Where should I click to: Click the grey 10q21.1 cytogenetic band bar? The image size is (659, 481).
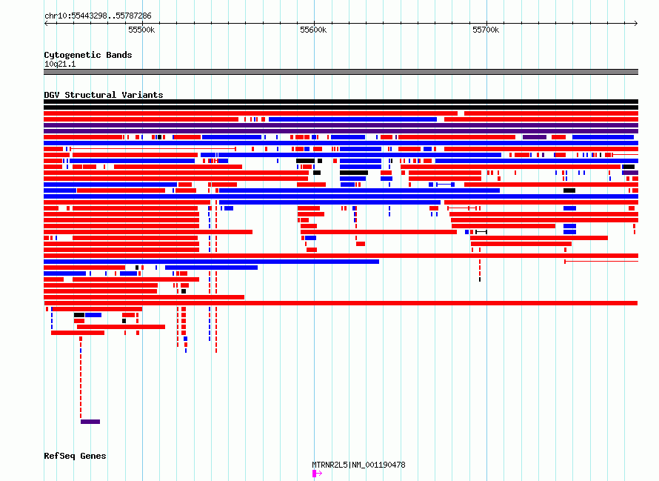[x=341, y=72]
